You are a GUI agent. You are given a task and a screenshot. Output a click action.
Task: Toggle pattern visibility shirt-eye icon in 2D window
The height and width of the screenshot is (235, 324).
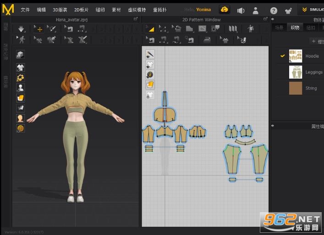[x=150, y=64]
